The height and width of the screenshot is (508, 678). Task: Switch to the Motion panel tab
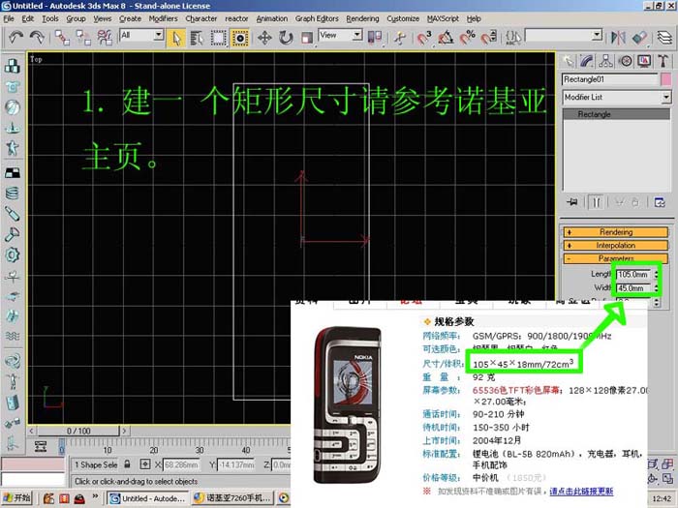click(x=625, y=61)
